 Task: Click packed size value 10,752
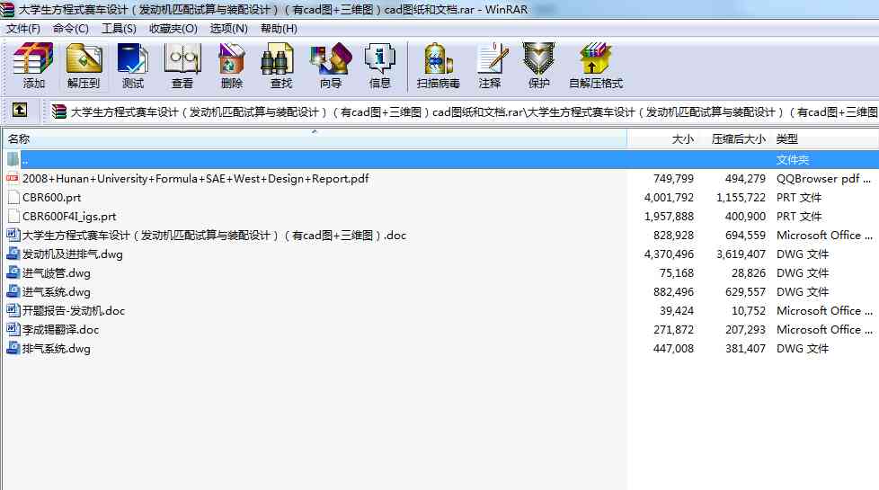click(749, 310)
